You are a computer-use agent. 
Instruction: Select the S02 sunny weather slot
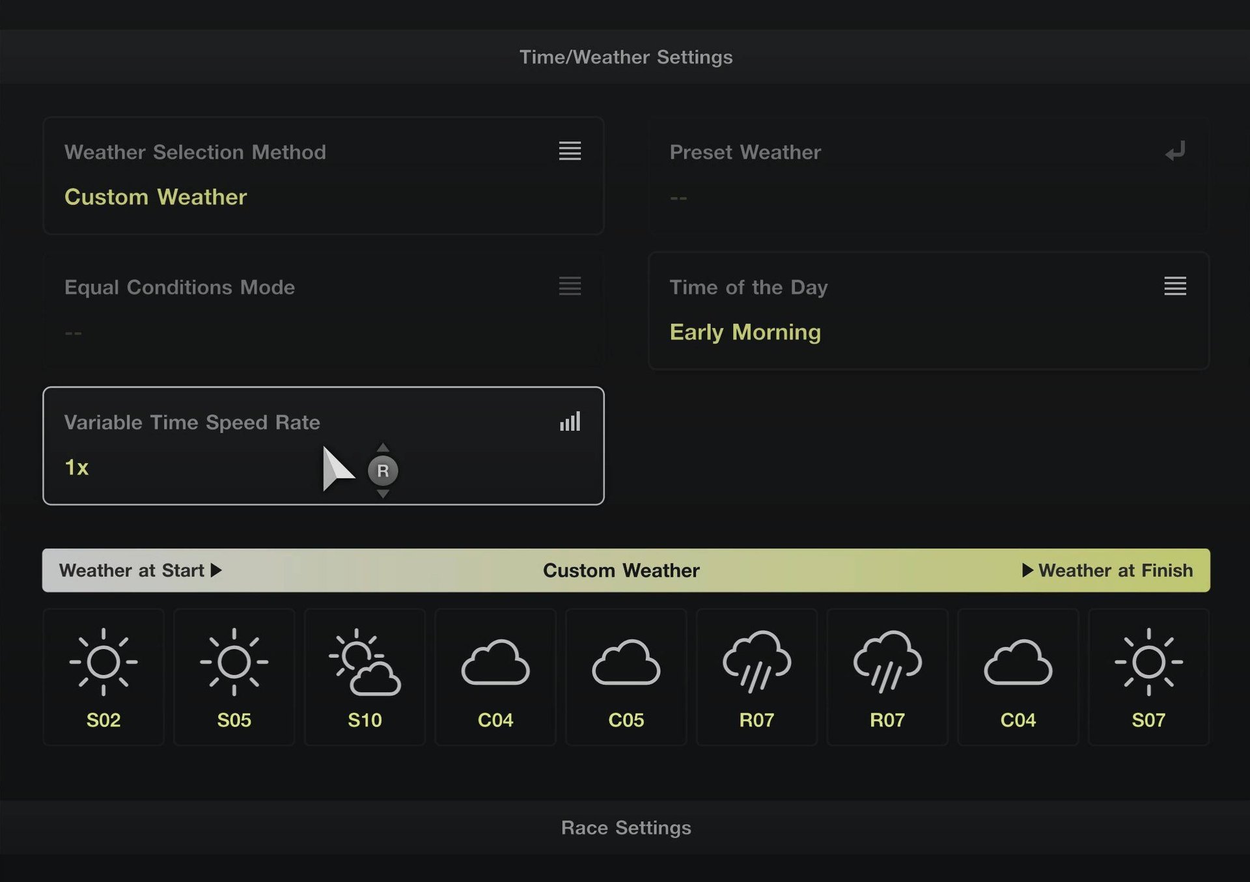[103, 677]
